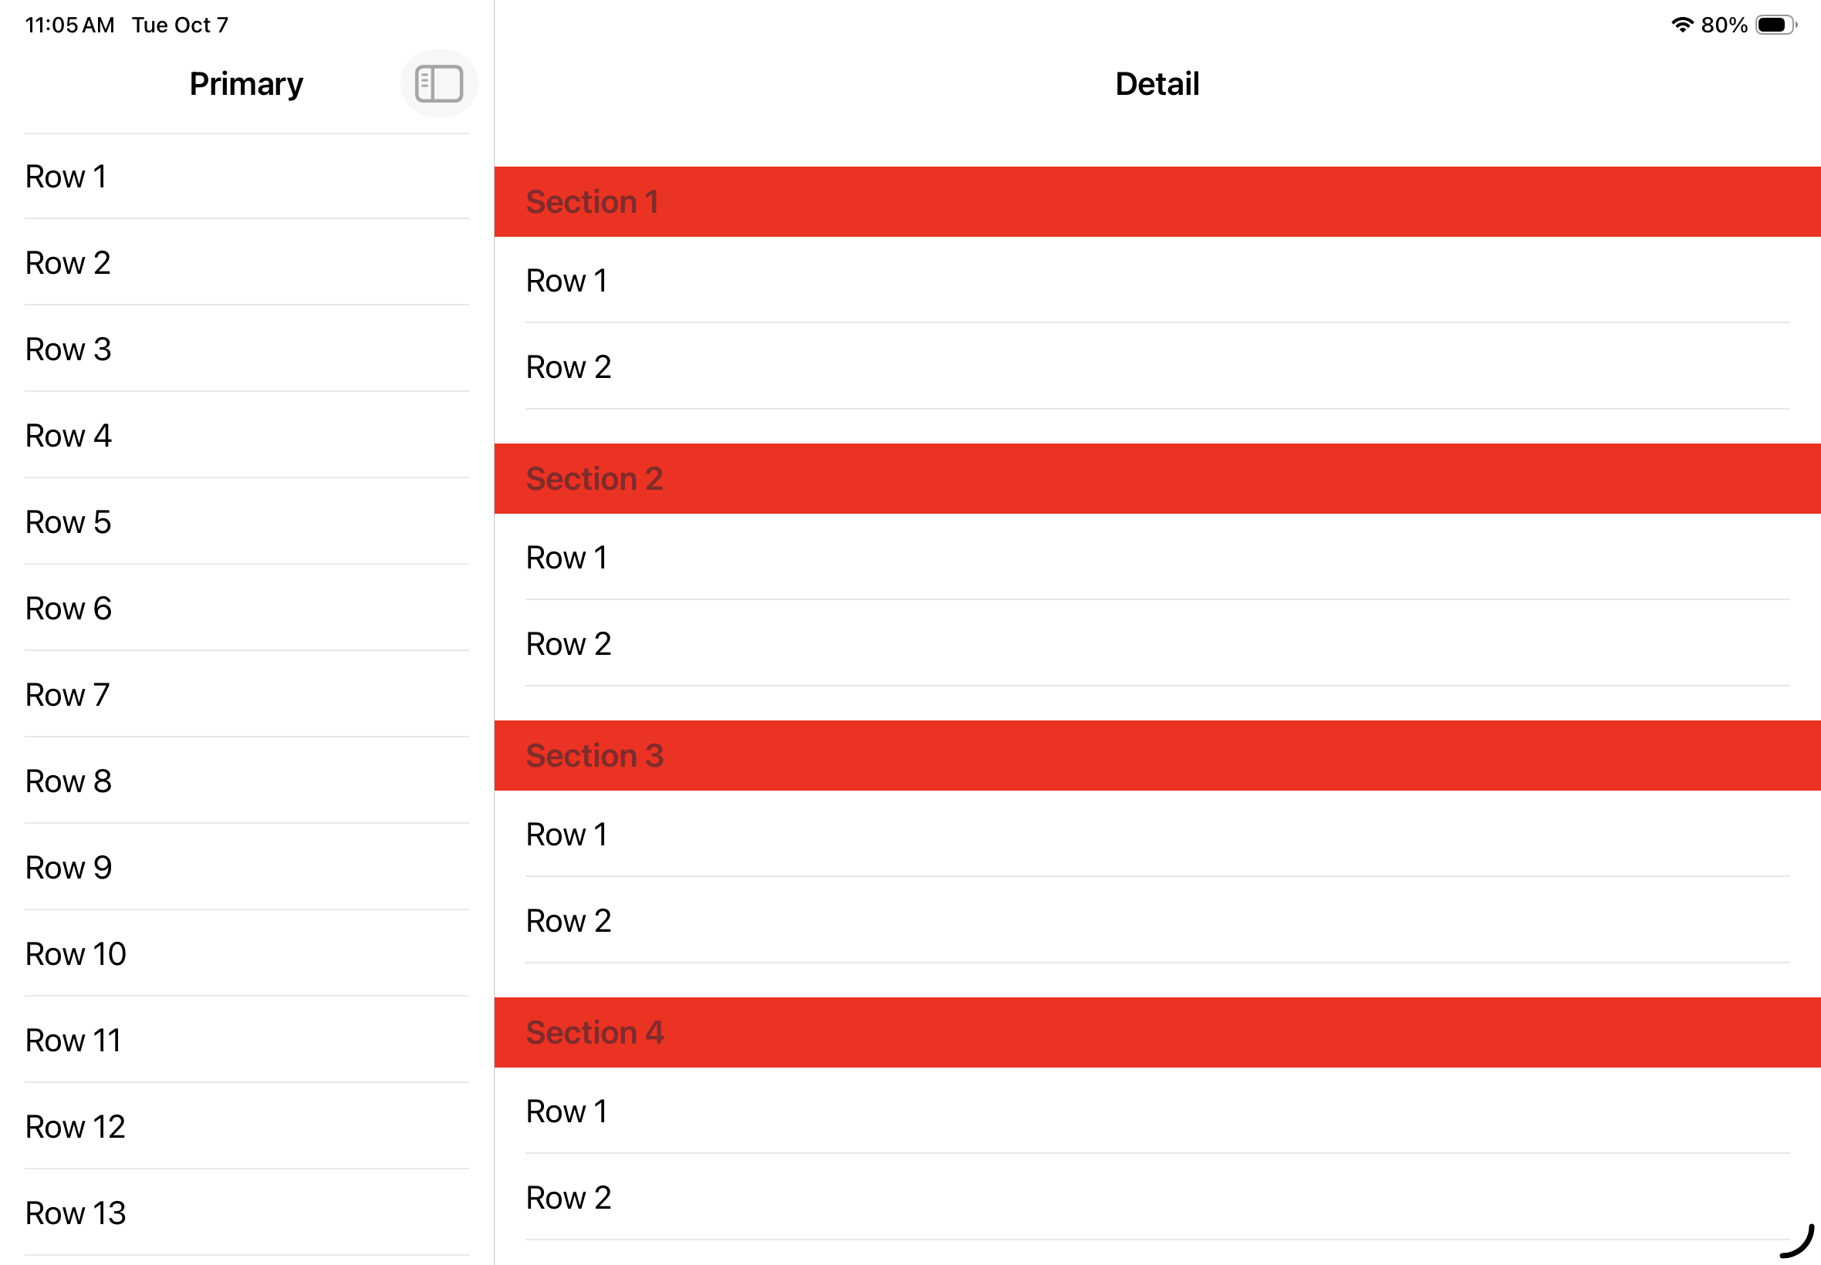The image size is (1821, 1265).
Task: Tap the battery indicator icon
Action: (x=1775, y=25)
